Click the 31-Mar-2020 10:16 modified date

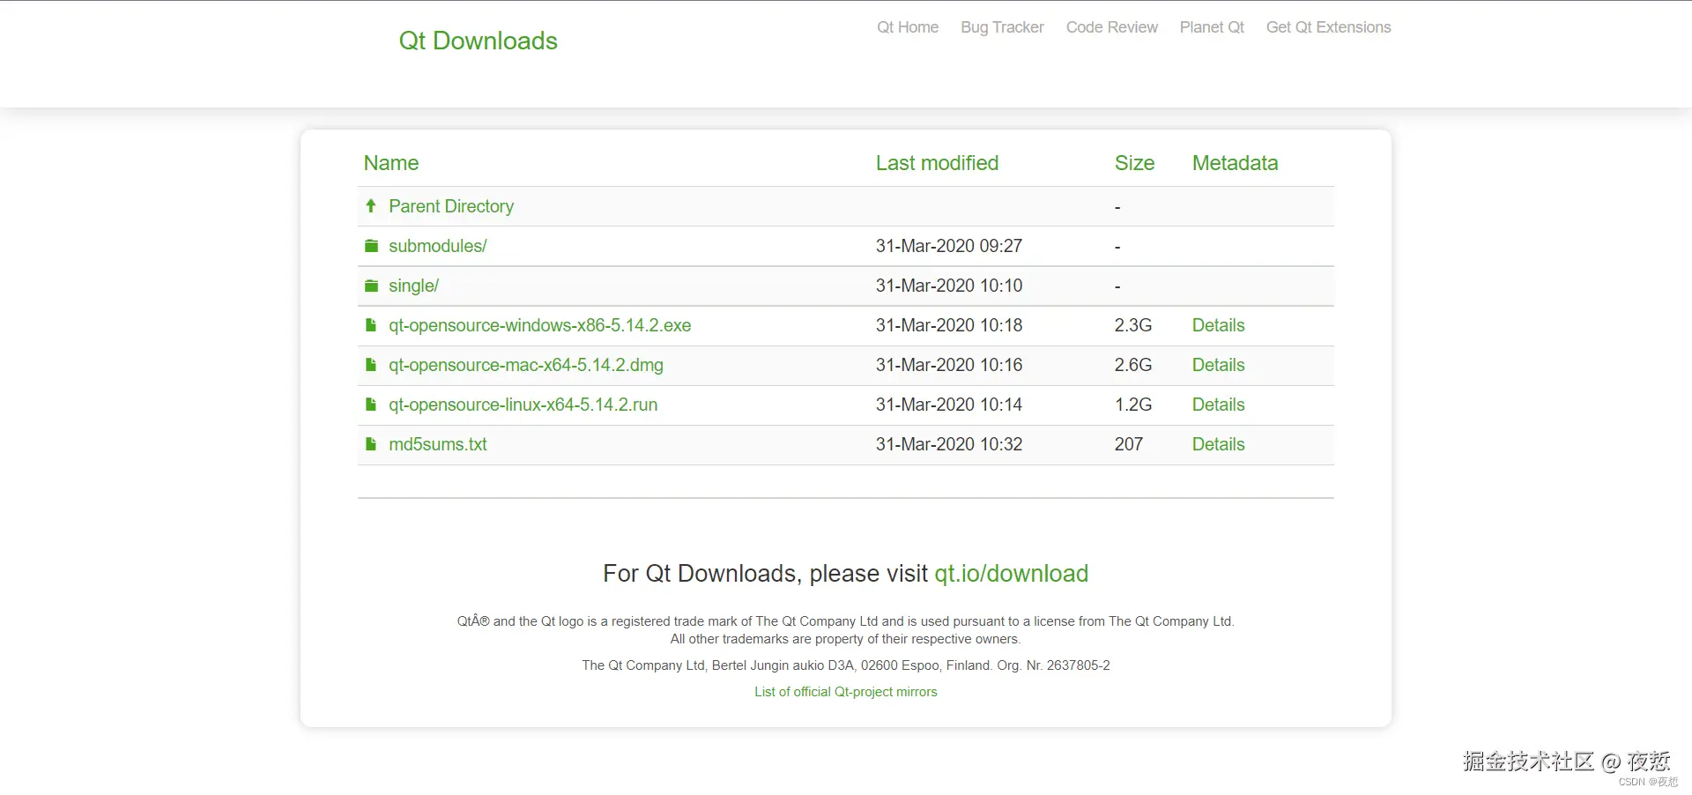949,365
